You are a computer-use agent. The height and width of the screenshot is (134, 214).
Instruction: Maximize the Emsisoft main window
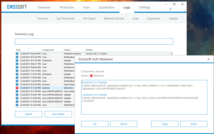(x=174, y=4)
